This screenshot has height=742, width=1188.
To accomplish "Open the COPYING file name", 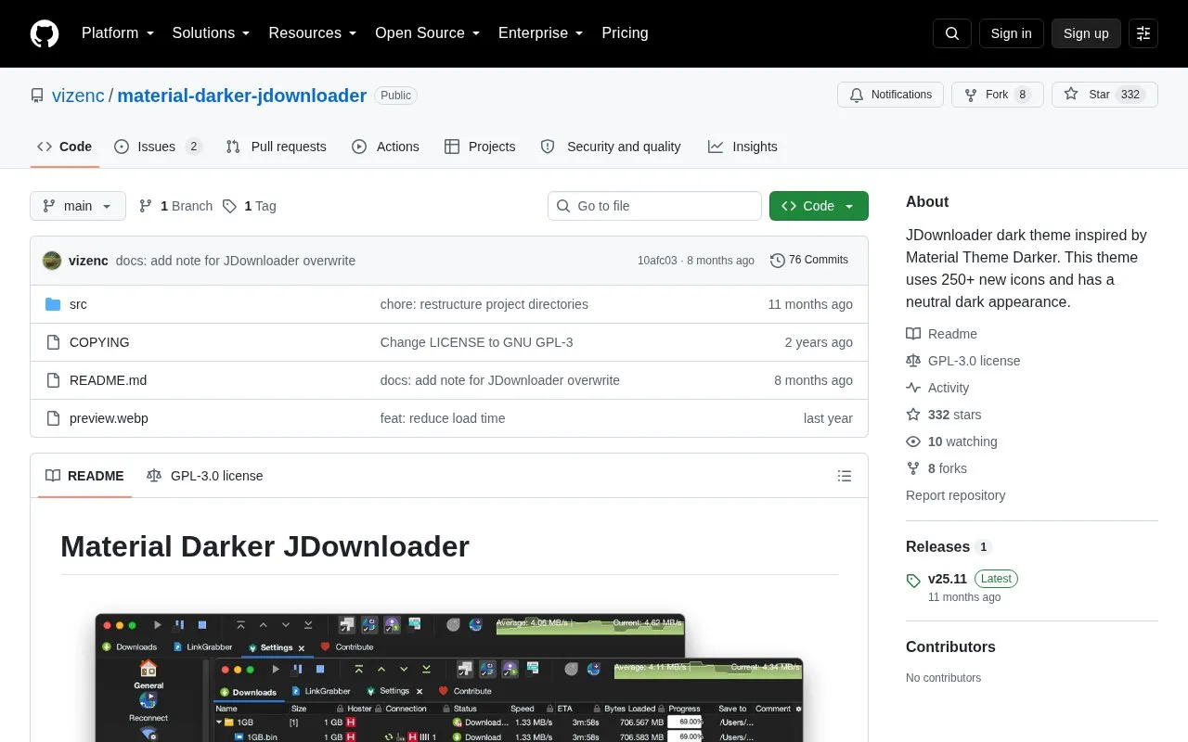I will [x=99, y=342].
